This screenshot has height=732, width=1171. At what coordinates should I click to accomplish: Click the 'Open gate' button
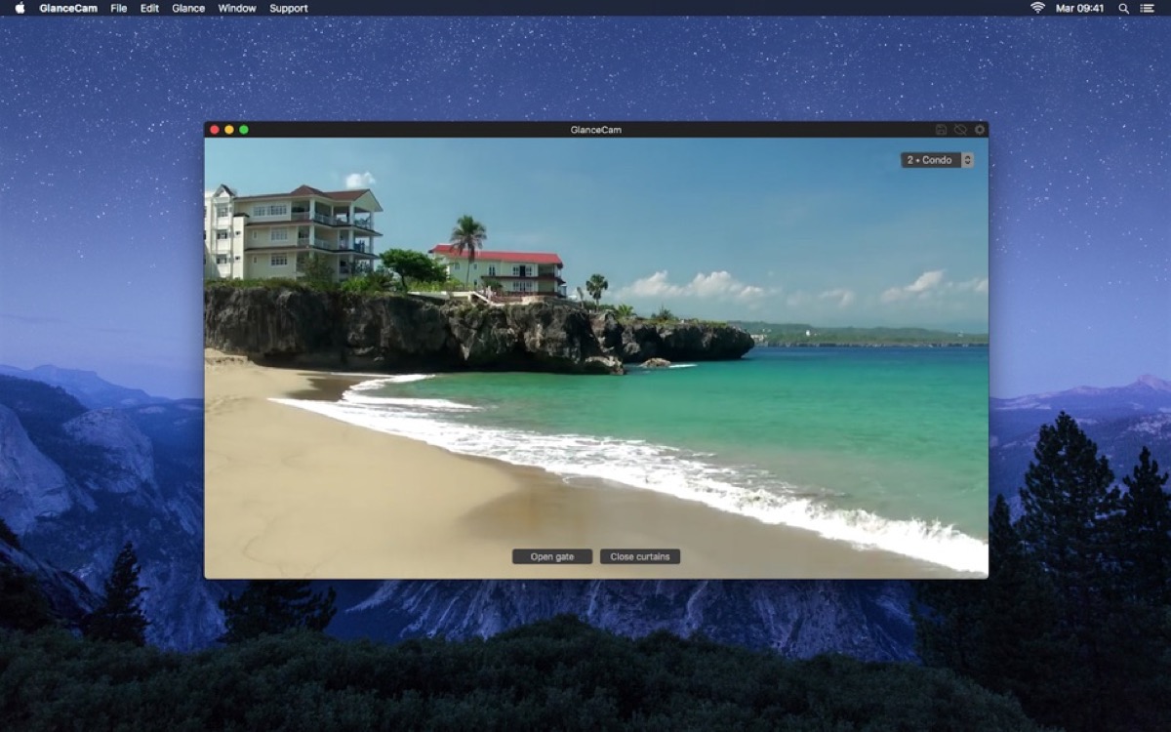[552, 556]
